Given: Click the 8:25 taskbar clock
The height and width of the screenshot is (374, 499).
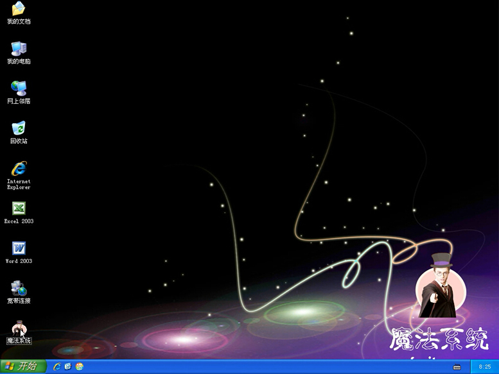Looking at the screenshot, I should coord(485,367).
